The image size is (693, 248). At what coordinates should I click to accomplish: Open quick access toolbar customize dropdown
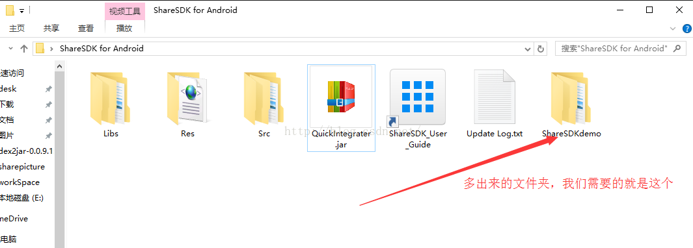pyautogui.click(x=21, y=10)
